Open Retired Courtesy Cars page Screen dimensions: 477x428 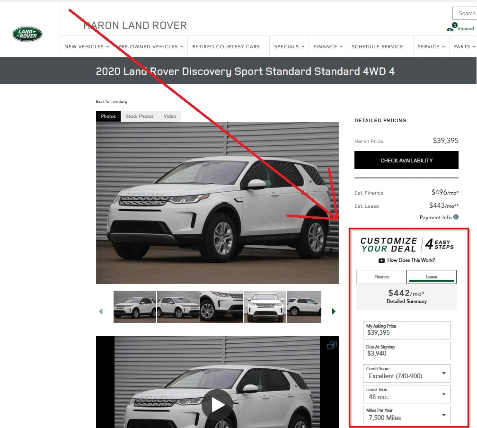pos(226,46)
